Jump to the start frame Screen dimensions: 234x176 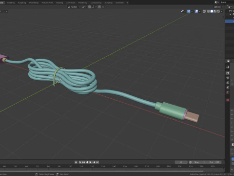click(80, 162)
